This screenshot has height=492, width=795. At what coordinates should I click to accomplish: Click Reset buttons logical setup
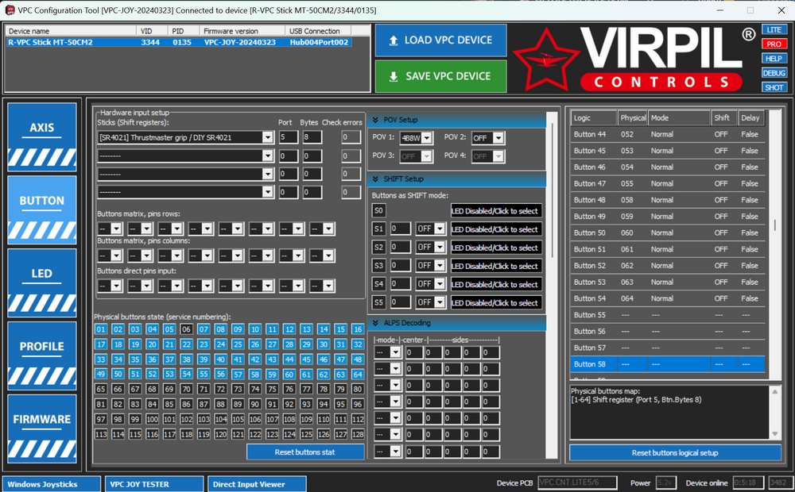tap(675, 452)
